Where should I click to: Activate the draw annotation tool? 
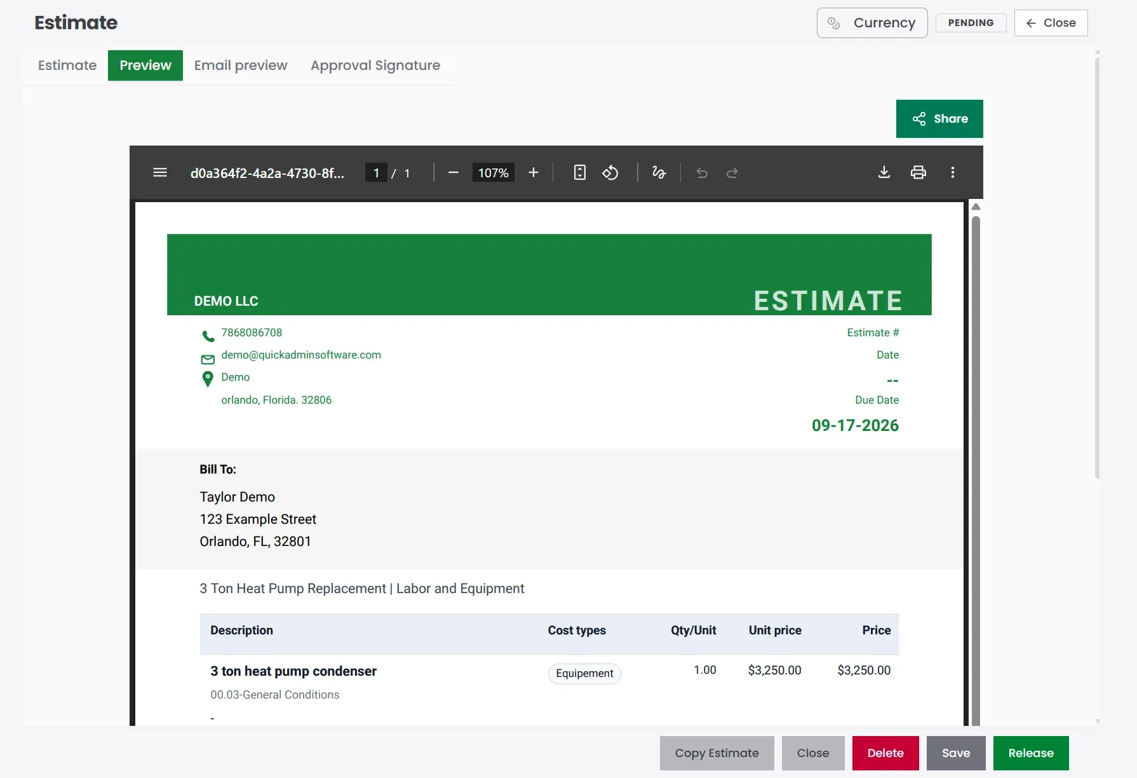point(659,173)
